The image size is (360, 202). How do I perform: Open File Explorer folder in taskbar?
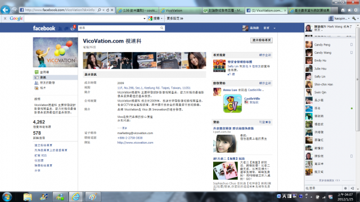28,197
